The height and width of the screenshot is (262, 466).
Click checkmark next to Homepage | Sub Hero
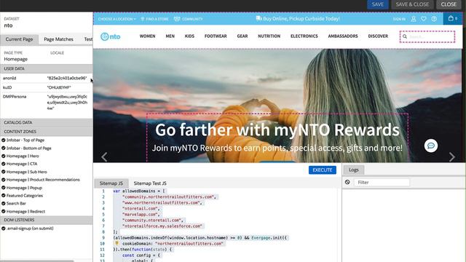coord(4,172)
